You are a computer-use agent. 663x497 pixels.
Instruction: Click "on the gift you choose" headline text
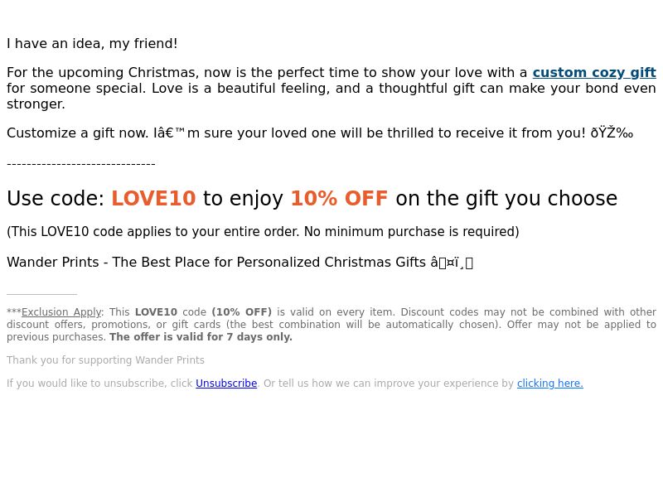coord(506,198)
